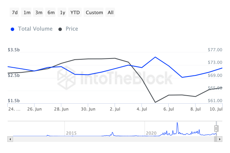Click the 2015 label in the navigator

(71, 133)
